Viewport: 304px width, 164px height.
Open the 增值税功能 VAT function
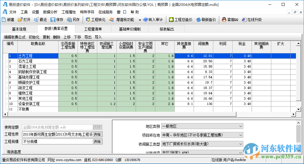122,20
